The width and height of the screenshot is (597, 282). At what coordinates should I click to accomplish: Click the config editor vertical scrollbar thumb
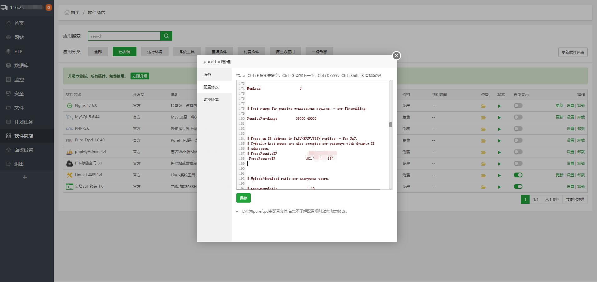(x=390, y=125)
